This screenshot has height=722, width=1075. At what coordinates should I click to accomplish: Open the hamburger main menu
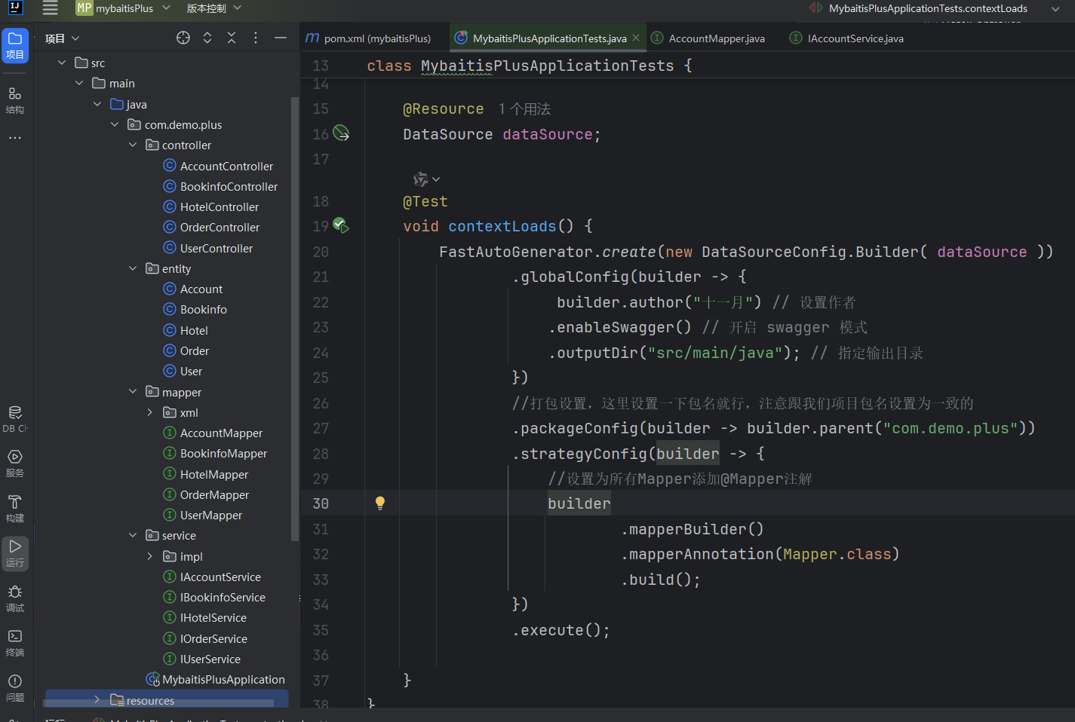(50, 8)
